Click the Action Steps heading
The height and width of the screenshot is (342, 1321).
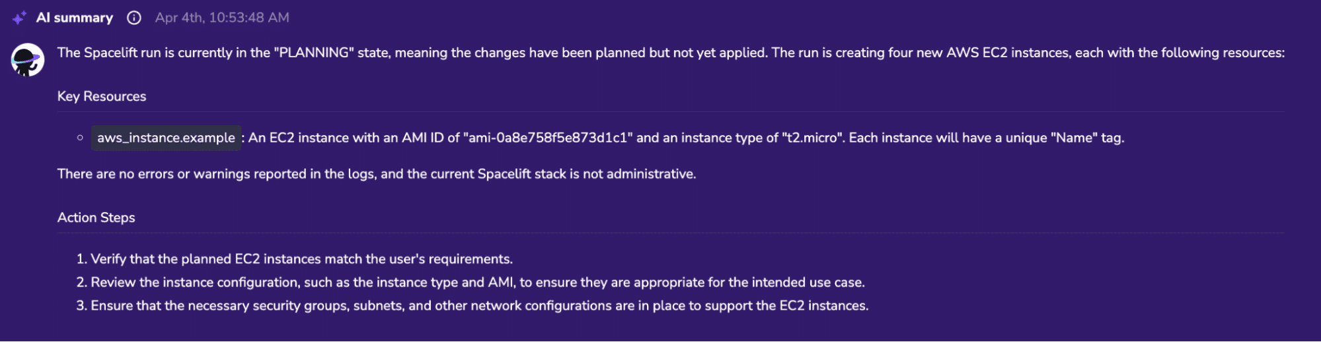(96, 217)
